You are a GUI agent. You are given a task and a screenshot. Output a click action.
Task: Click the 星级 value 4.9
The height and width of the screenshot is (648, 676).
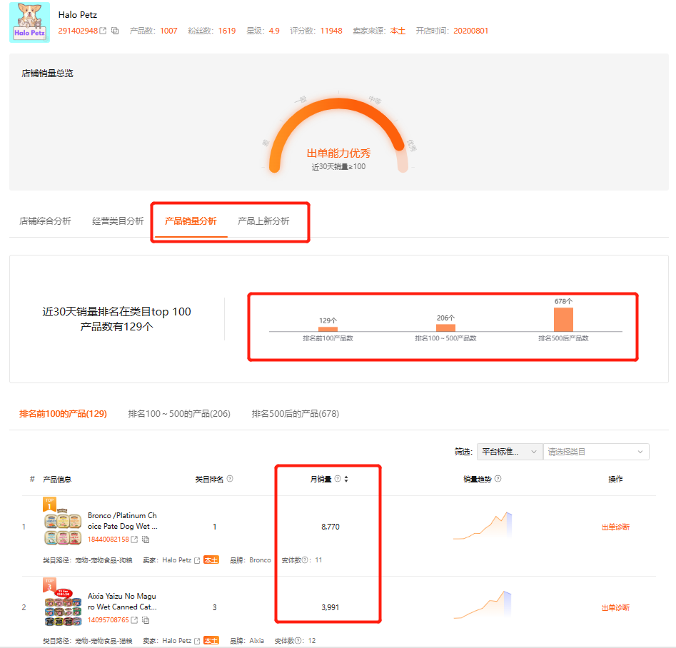(274, 31)
